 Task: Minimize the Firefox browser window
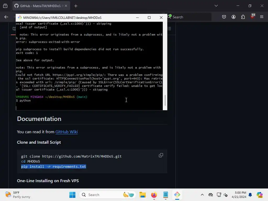(x=238, y=6)
